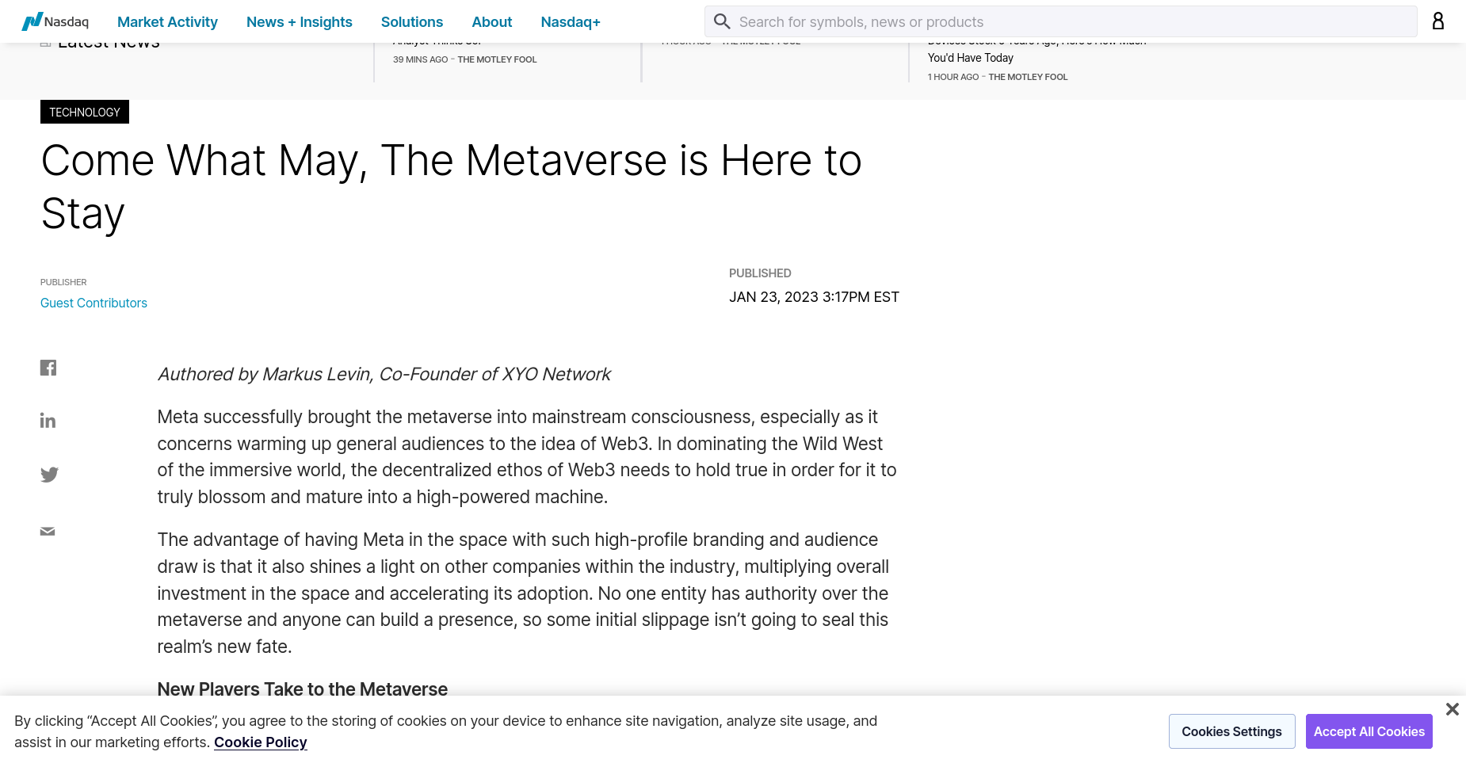Click Accept All Cookies button
Image resolution: width=1466 pixels, height=767 pixels.
[x=1369, y=731]
